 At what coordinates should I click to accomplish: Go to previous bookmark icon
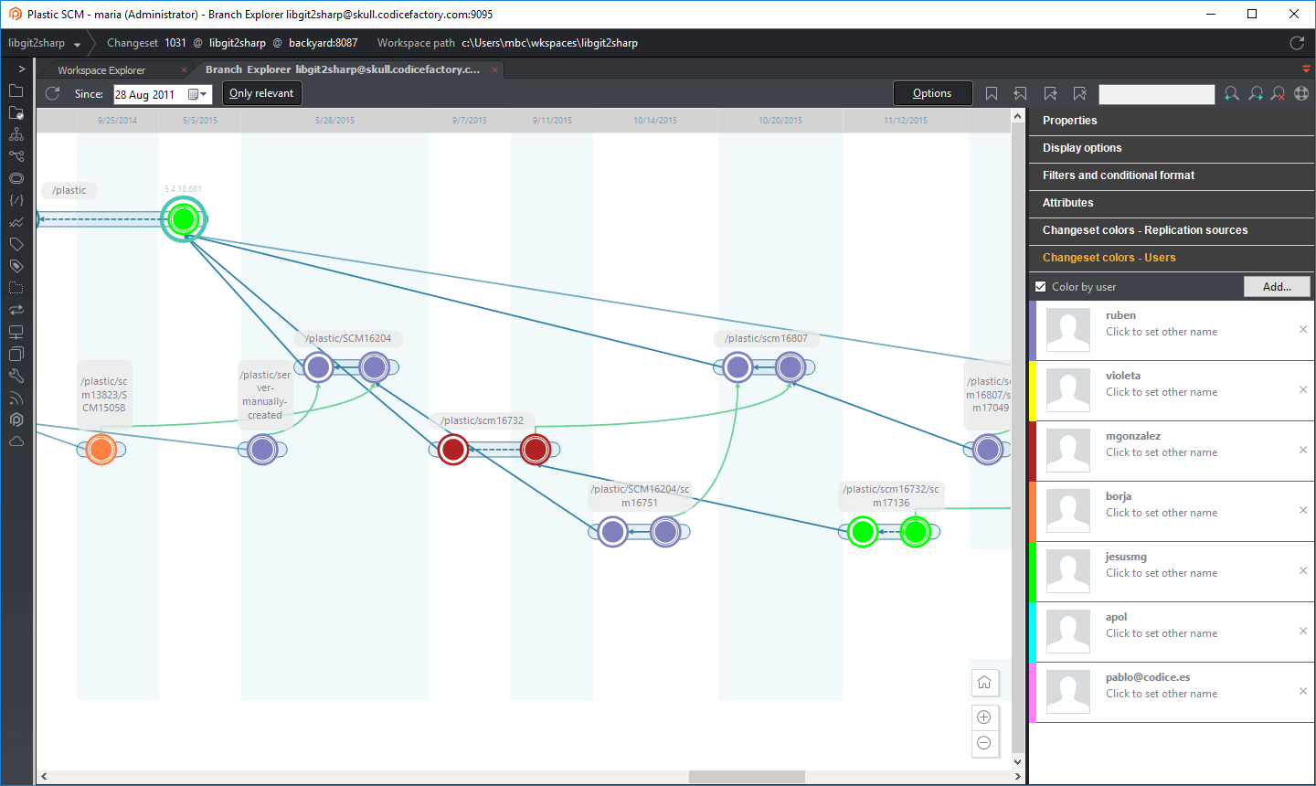click(1021, 93)
